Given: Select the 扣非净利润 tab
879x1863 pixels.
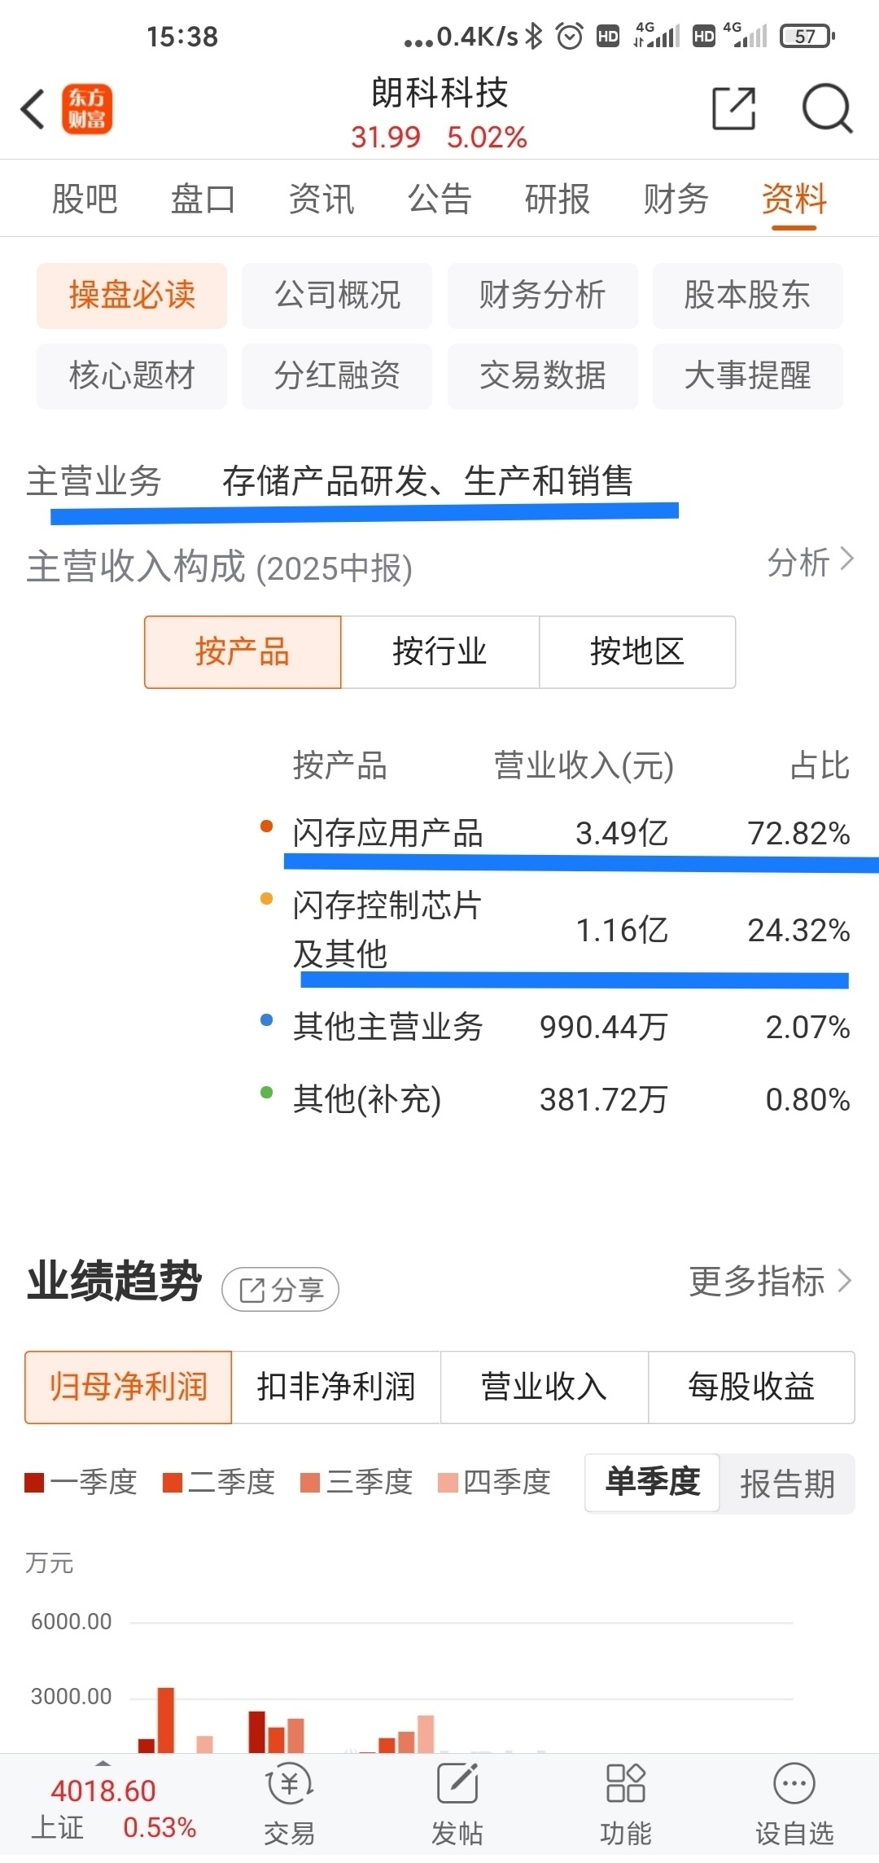Looking at the screenshot, I should tap(336, 1387).
